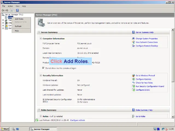
Task: Click the Go to Roles icon
Action: click(x=133, y=116)
